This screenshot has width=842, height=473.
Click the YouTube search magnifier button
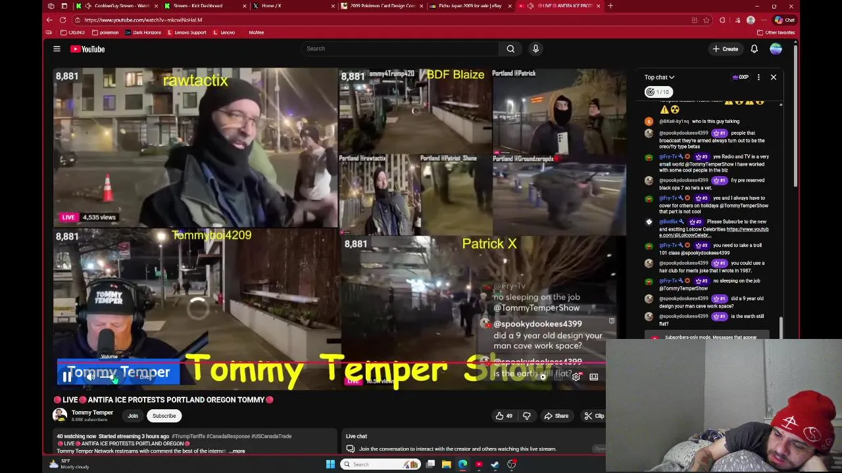coord(510,49)
